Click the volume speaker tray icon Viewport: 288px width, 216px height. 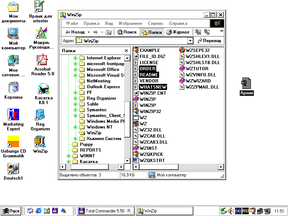pyautogui.click(x=230, y=211)
